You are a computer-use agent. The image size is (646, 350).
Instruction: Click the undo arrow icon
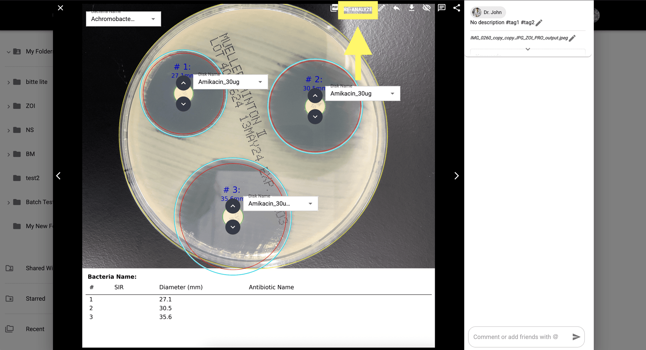coord(397,8)
